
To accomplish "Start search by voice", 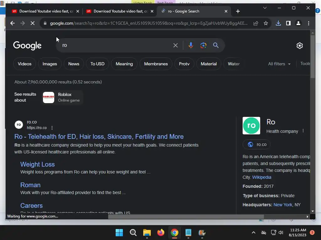I will point(191,45).
